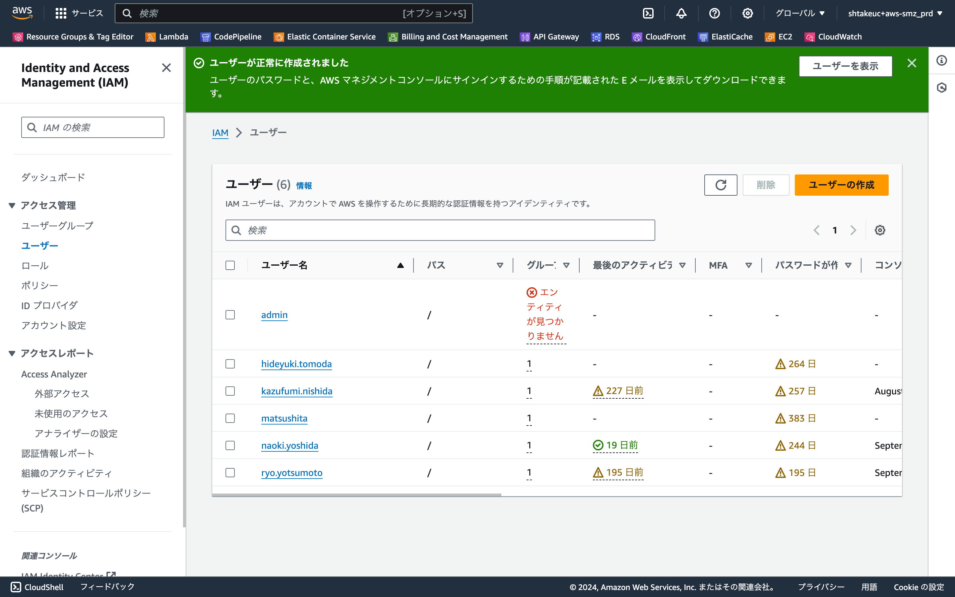Close the IAM navigation sidebar
Image resolution: width=955 pixels, height=597 pixels.
click(166, 68)
